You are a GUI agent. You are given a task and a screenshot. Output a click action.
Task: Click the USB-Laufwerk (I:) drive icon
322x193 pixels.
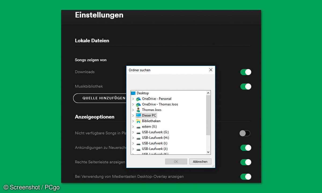(x=138, y=143)
